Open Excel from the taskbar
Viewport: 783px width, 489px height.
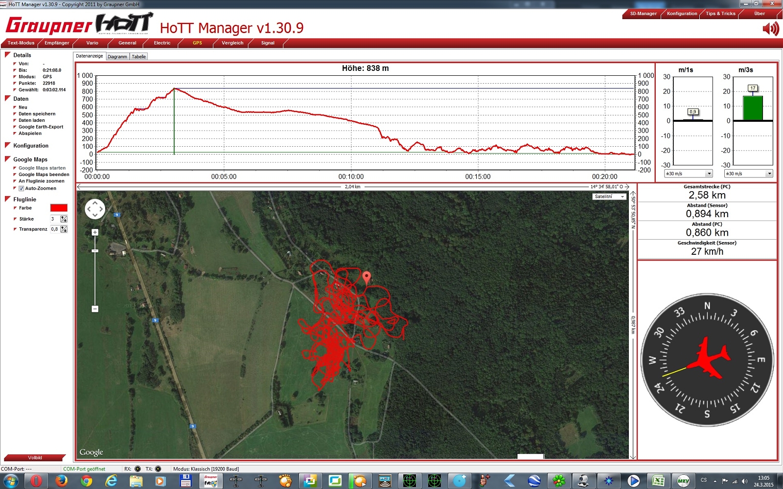click(658, 481)
